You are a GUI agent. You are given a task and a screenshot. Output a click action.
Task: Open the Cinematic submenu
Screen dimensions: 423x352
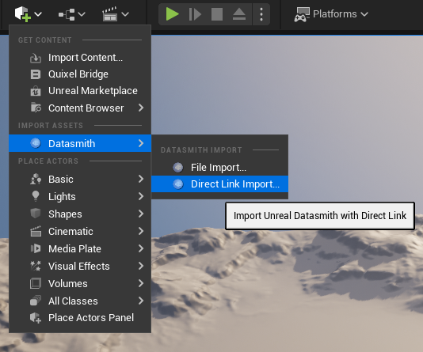(x=80, y=231)
